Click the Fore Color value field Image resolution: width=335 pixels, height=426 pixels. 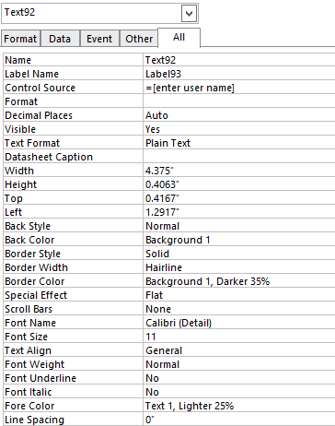[x=239, y=406]
